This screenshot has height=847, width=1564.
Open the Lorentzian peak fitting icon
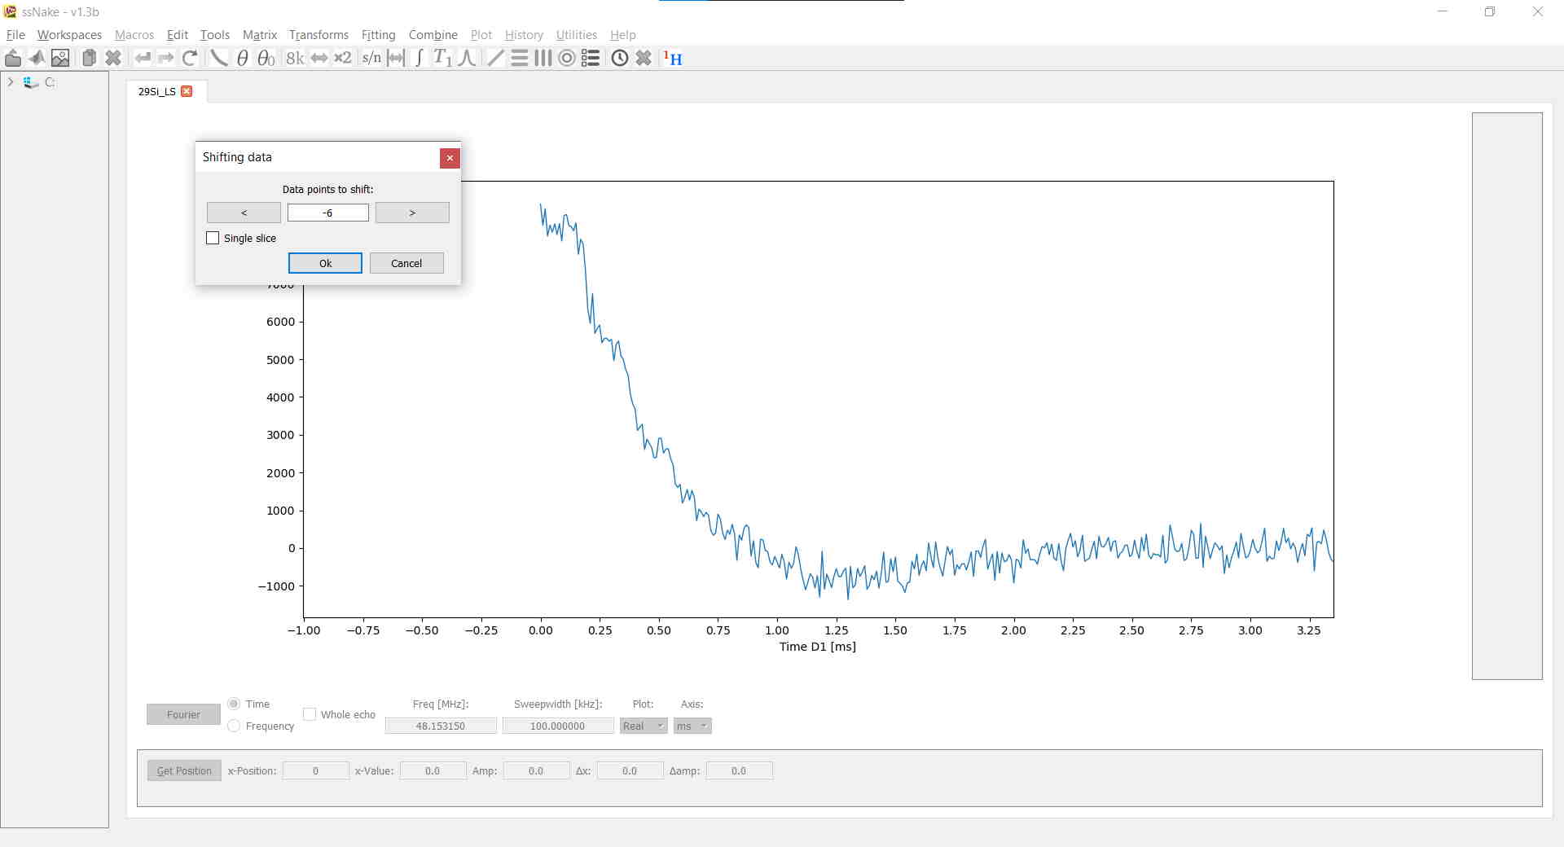[x=467, y=58]
